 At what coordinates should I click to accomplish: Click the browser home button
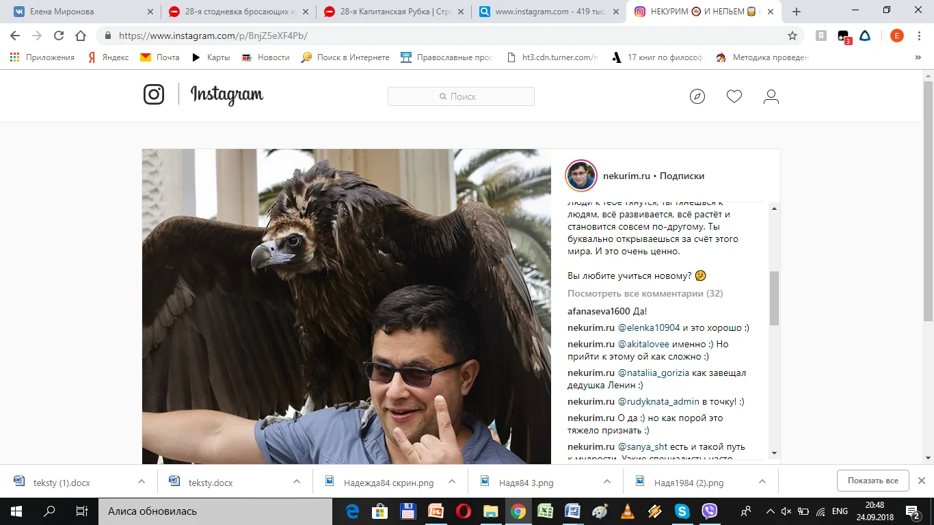click(81, 36)
